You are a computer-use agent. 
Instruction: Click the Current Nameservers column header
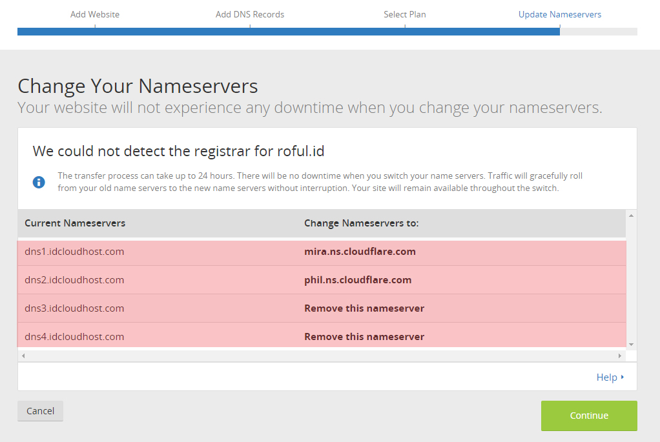pyautogui.click(x=74, y=223)
